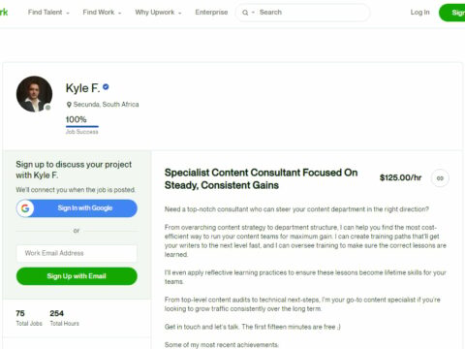Open the search type dropdown arrow

pyautogui.click(x=253, y=13)
